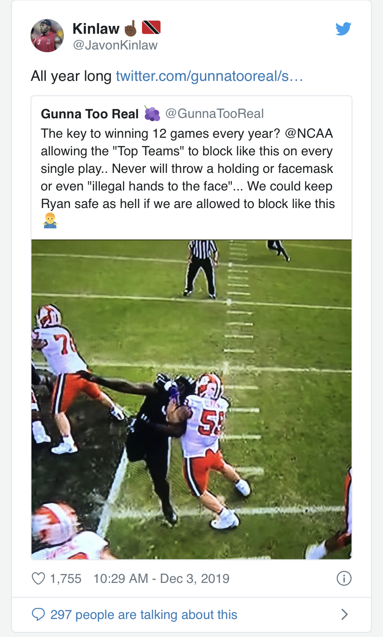The height and width of the screenshot is (637, 383).
Task: Open the @JavonKinlaw handle
Action: click(x=115, y=45)
